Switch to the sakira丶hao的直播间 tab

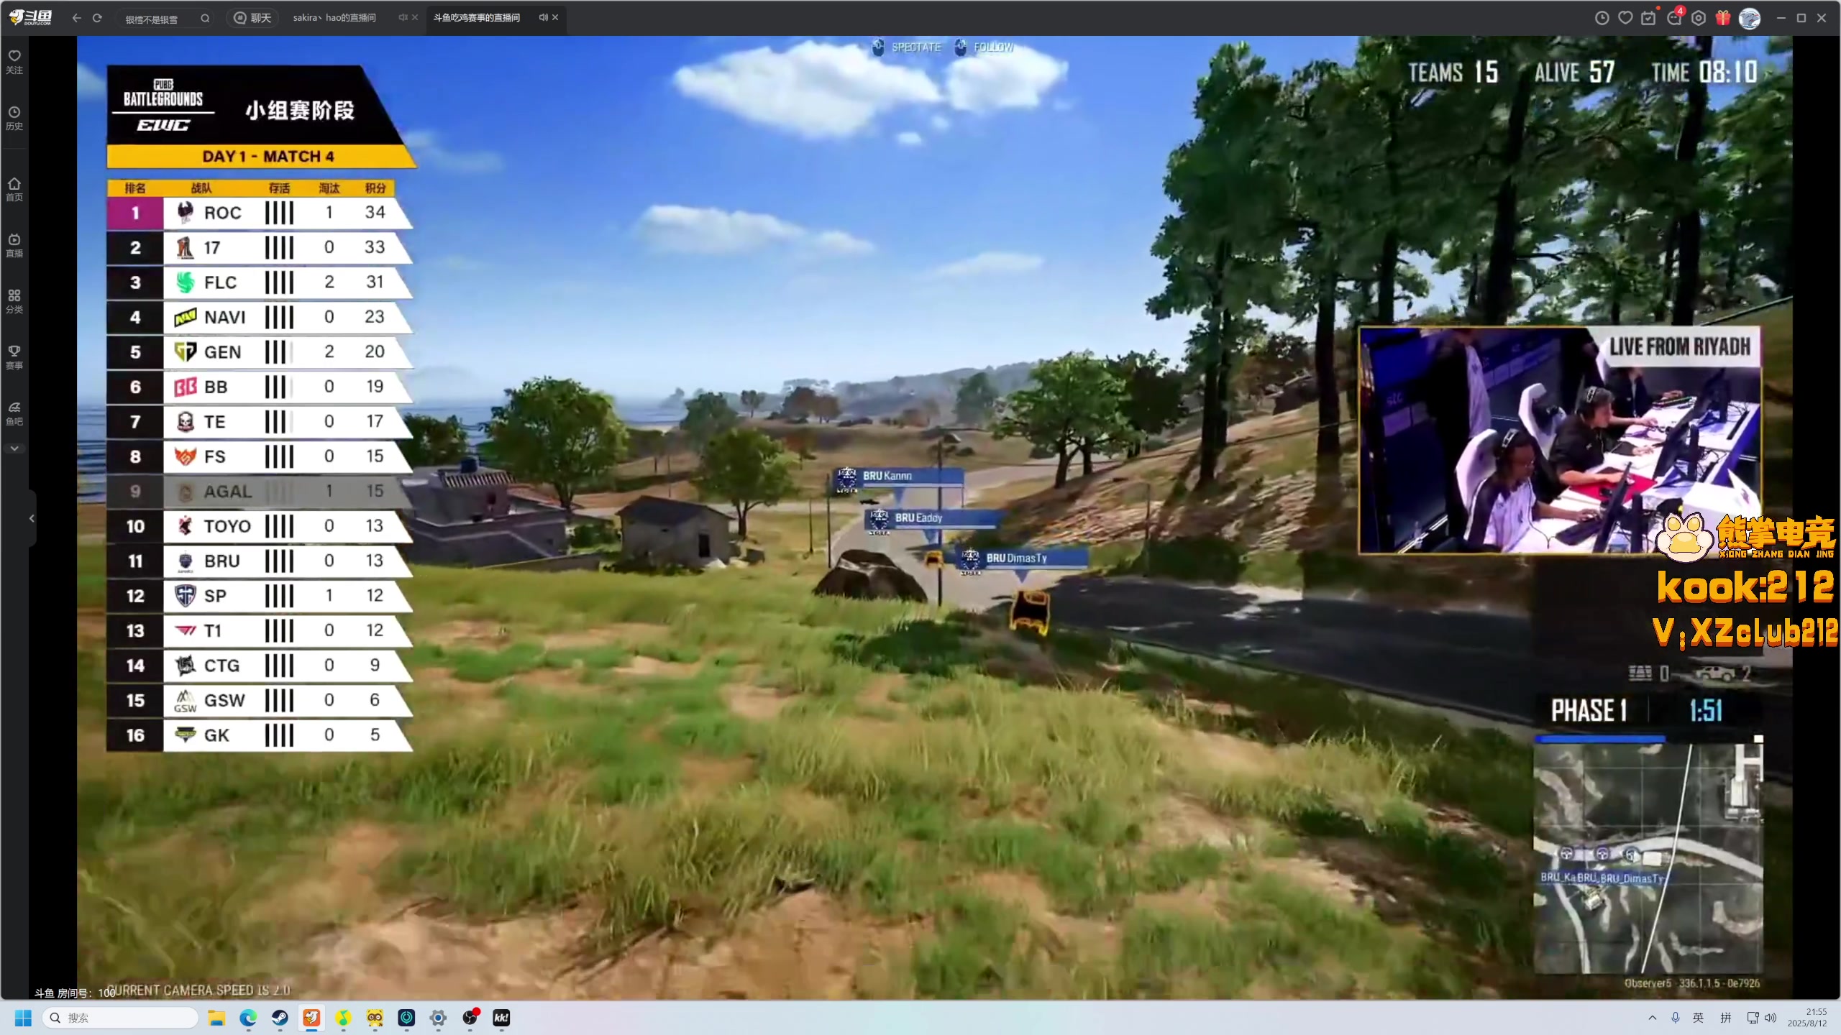click(x=334, y=18)
